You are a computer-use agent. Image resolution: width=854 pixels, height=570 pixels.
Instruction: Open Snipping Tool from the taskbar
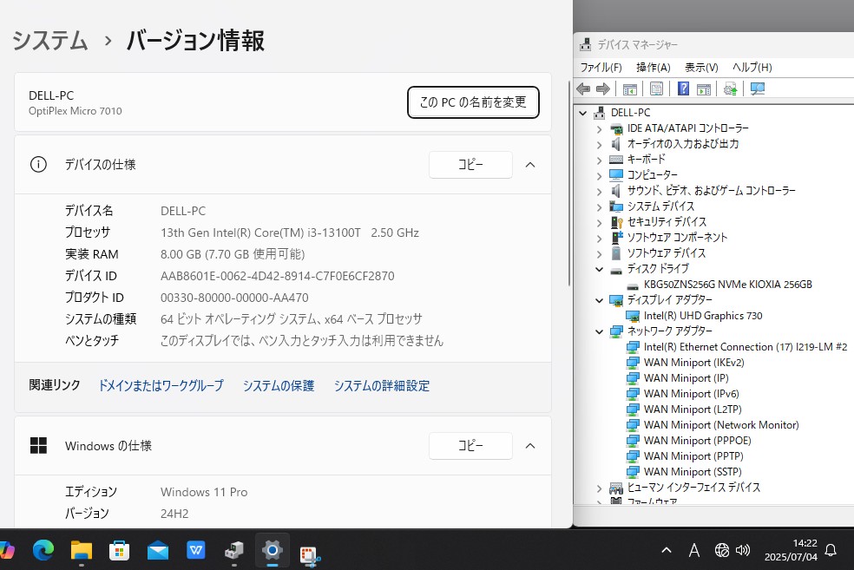[x=310, y=554]
